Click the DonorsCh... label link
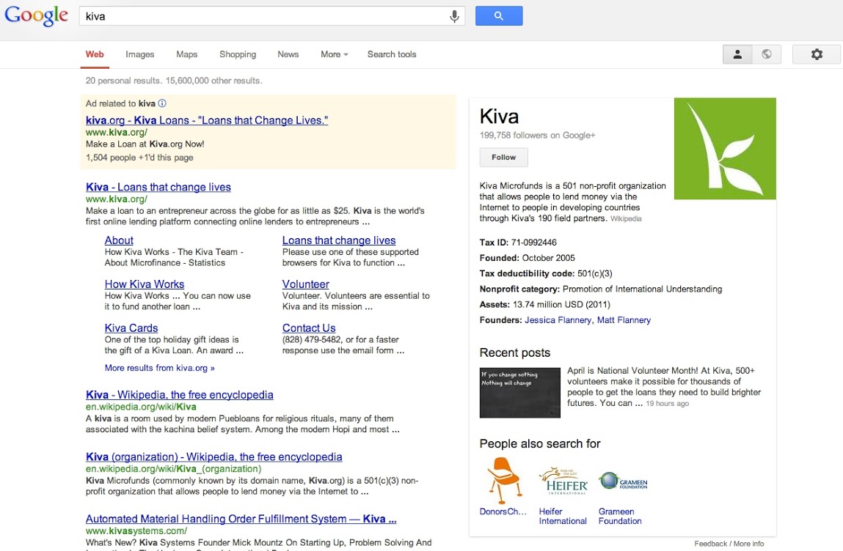 coord(503,511)
